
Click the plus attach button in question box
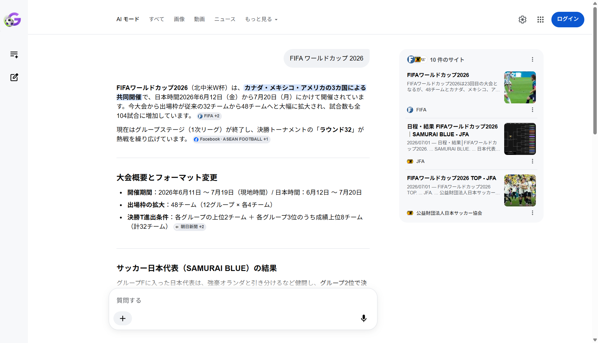point(123,318)
